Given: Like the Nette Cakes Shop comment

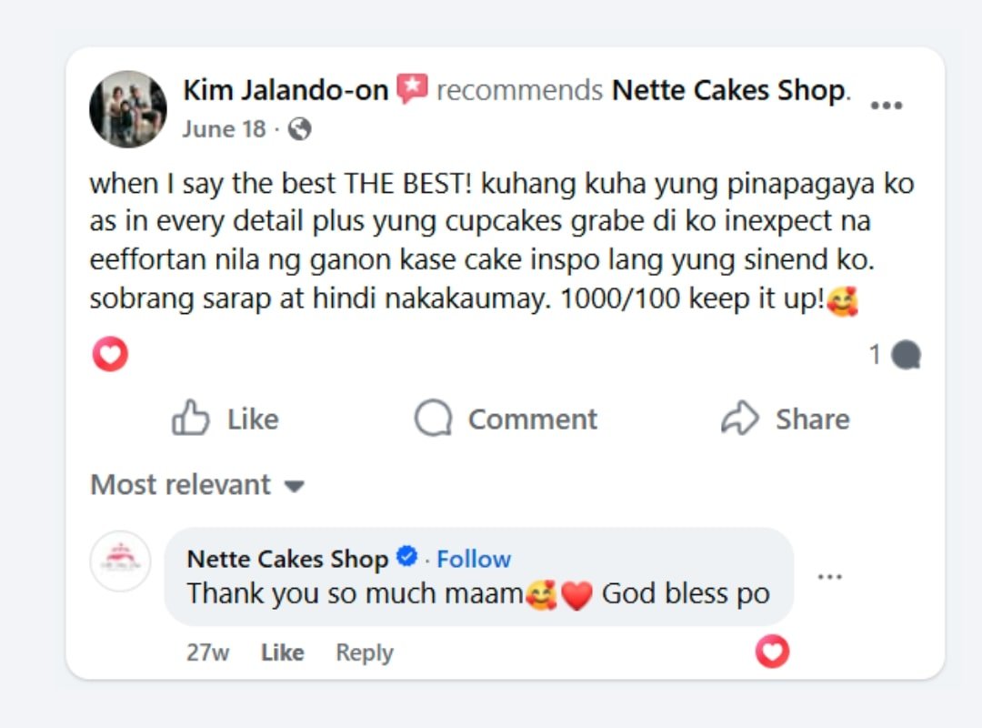Looking at the screenshot, I should (282, 652).
